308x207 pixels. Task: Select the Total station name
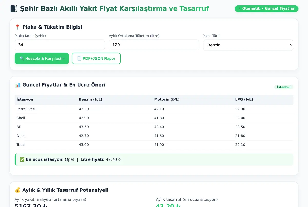pos(21,145)
